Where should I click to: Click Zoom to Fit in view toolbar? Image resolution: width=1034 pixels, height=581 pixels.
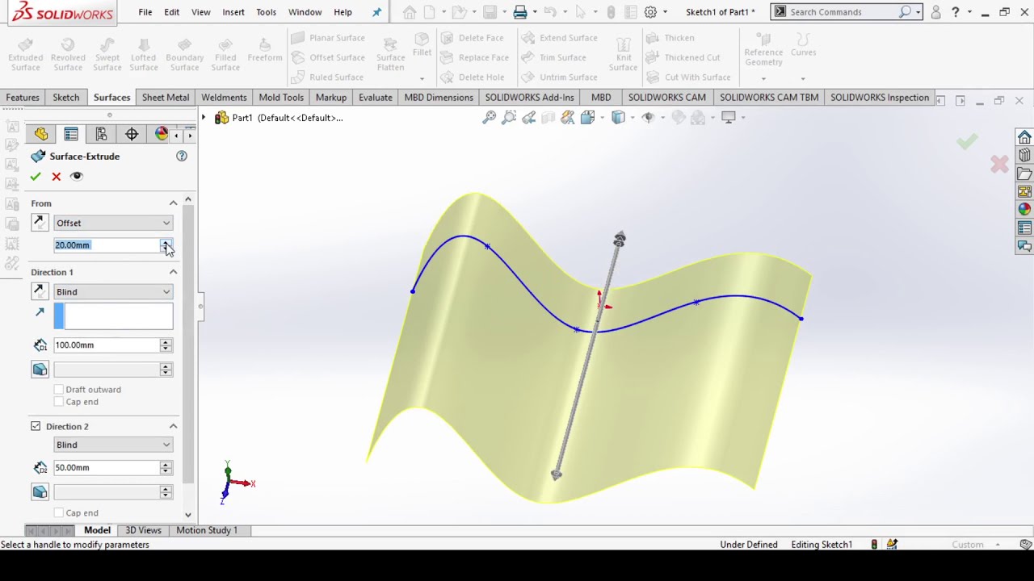coord(490,118)
